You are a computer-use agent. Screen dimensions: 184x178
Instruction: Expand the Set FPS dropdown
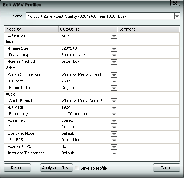point(114,141)
